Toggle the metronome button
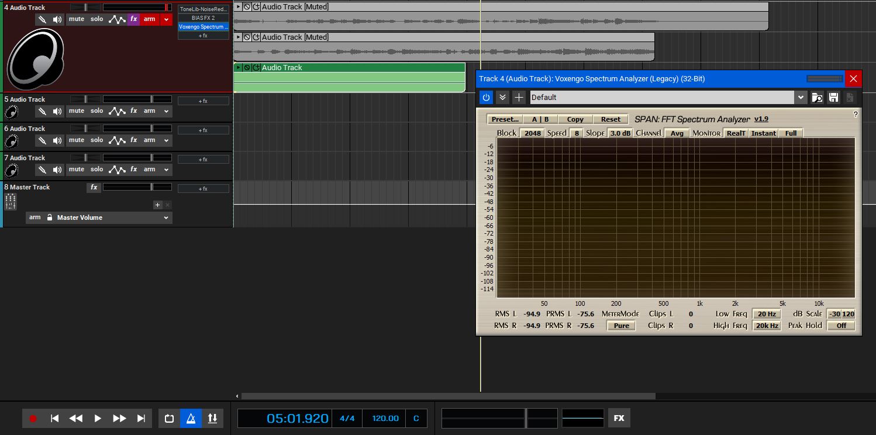Image resolution: width=876 pixels, height=435 pixels. click(191, 418)
